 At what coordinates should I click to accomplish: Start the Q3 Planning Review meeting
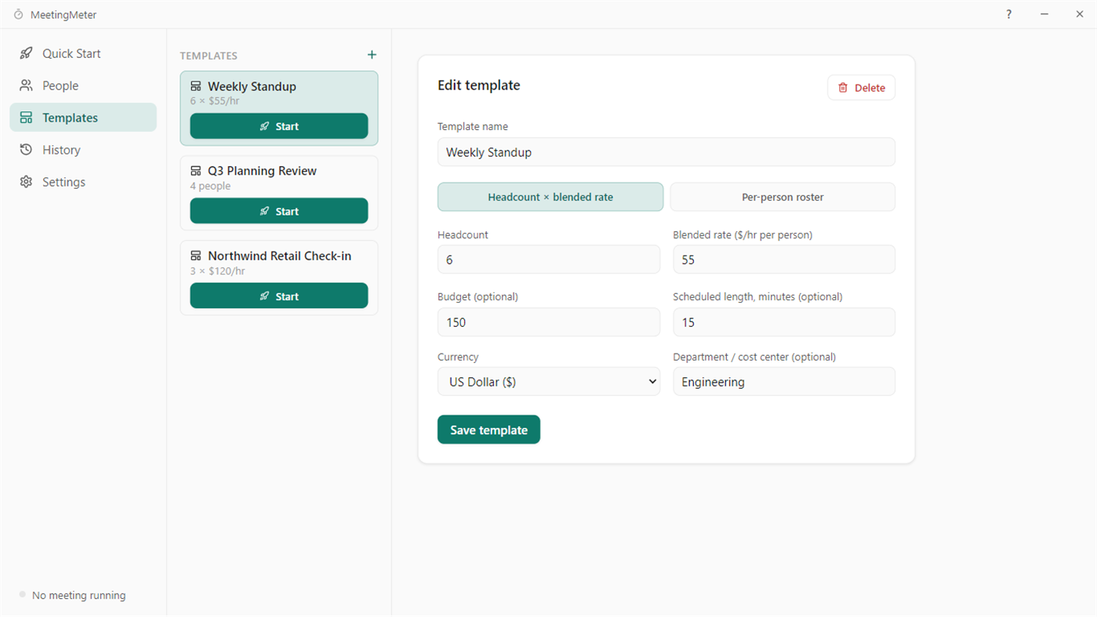[x=279, y=211]
